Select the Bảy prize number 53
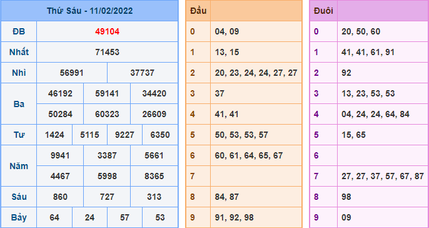 coord(160,217)
